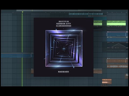Select the teal striped pattern clip near the ruler
The image size is (129, 96).
(x=86, y=14)
